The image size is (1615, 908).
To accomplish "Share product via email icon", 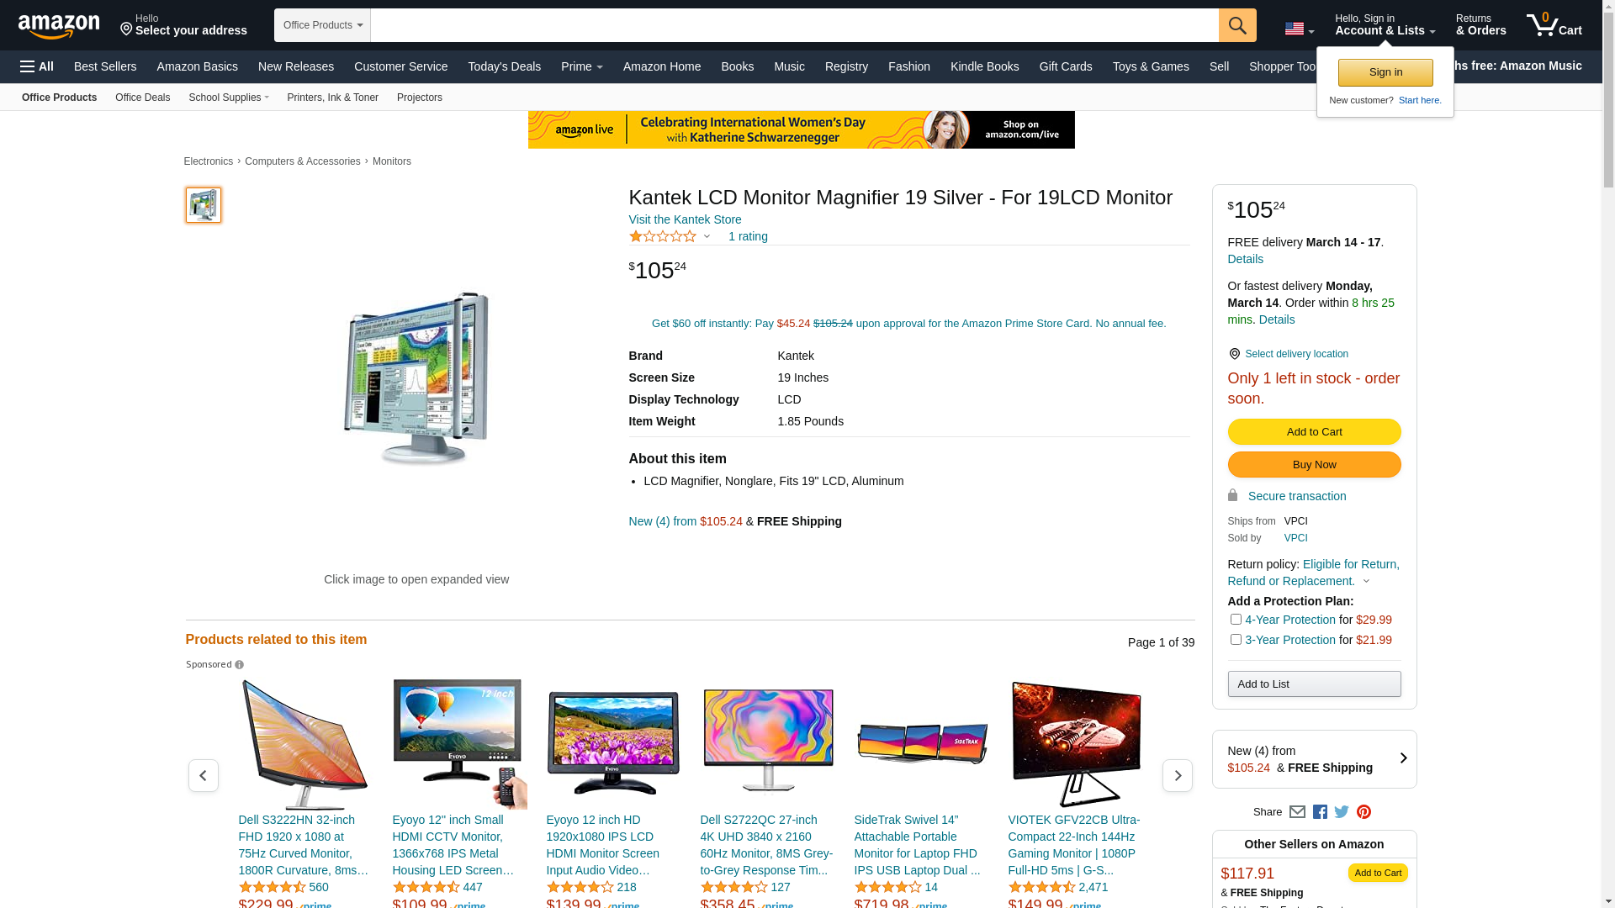I will click(x=1297, y=812).
